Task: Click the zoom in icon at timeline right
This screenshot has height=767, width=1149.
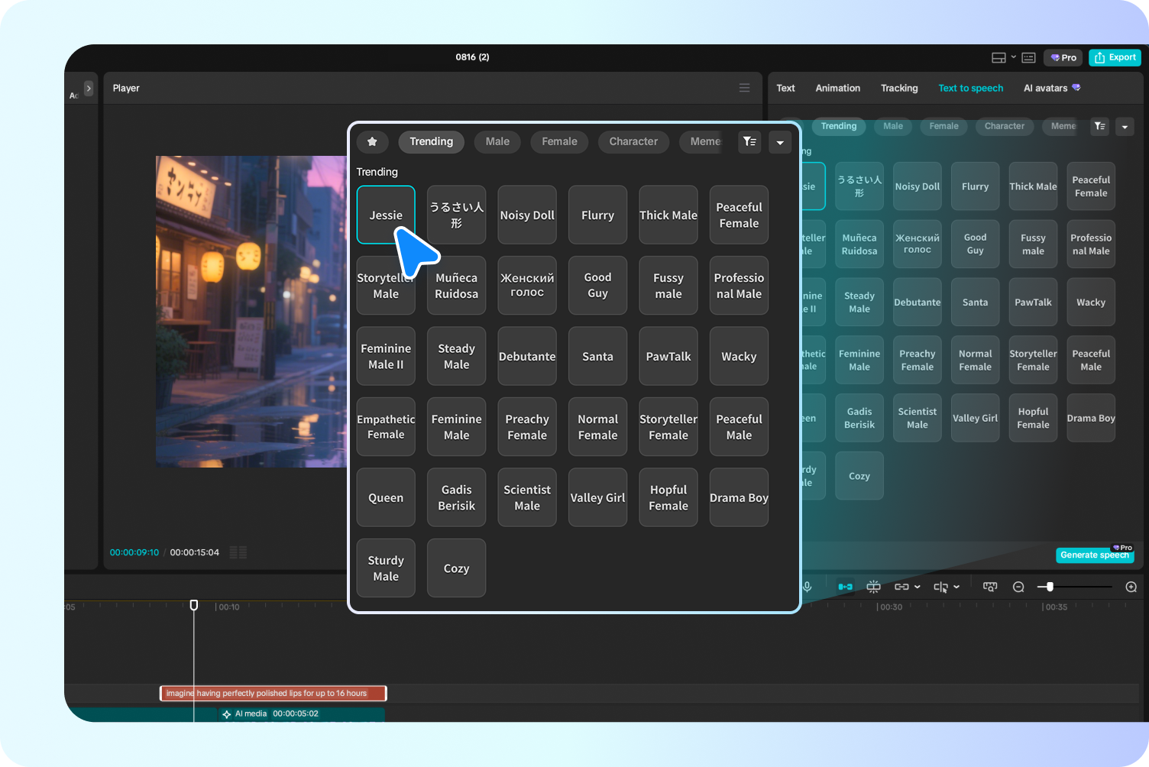Action: pos(1131,587)
